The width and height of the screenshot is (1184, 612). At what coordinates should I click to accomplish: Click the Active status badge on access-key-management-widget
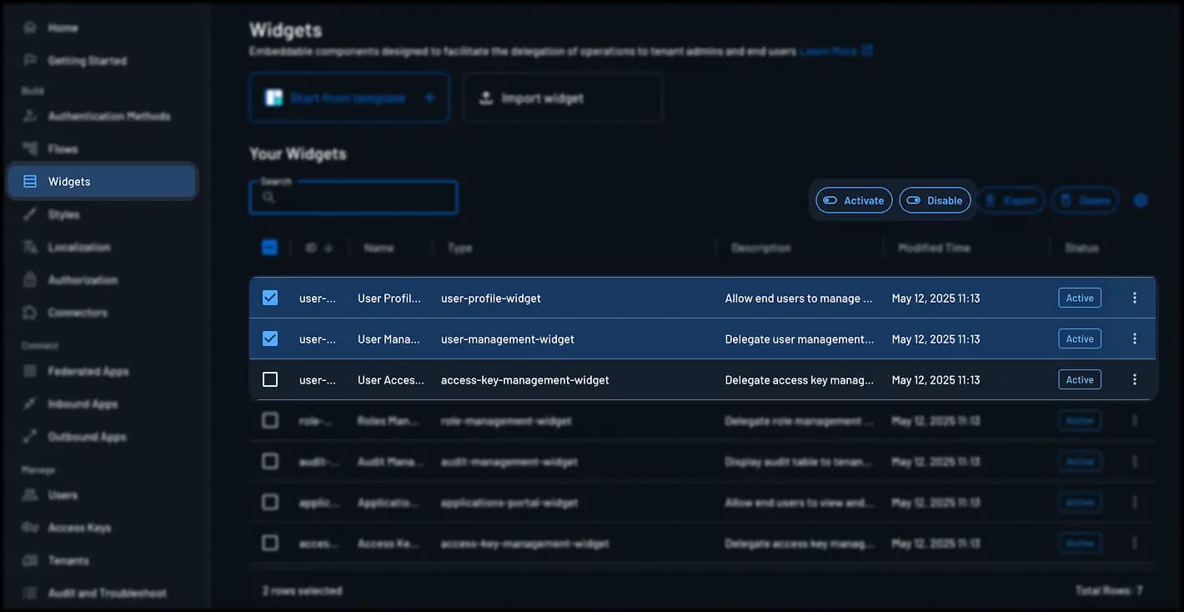[x=1079, y=379]
